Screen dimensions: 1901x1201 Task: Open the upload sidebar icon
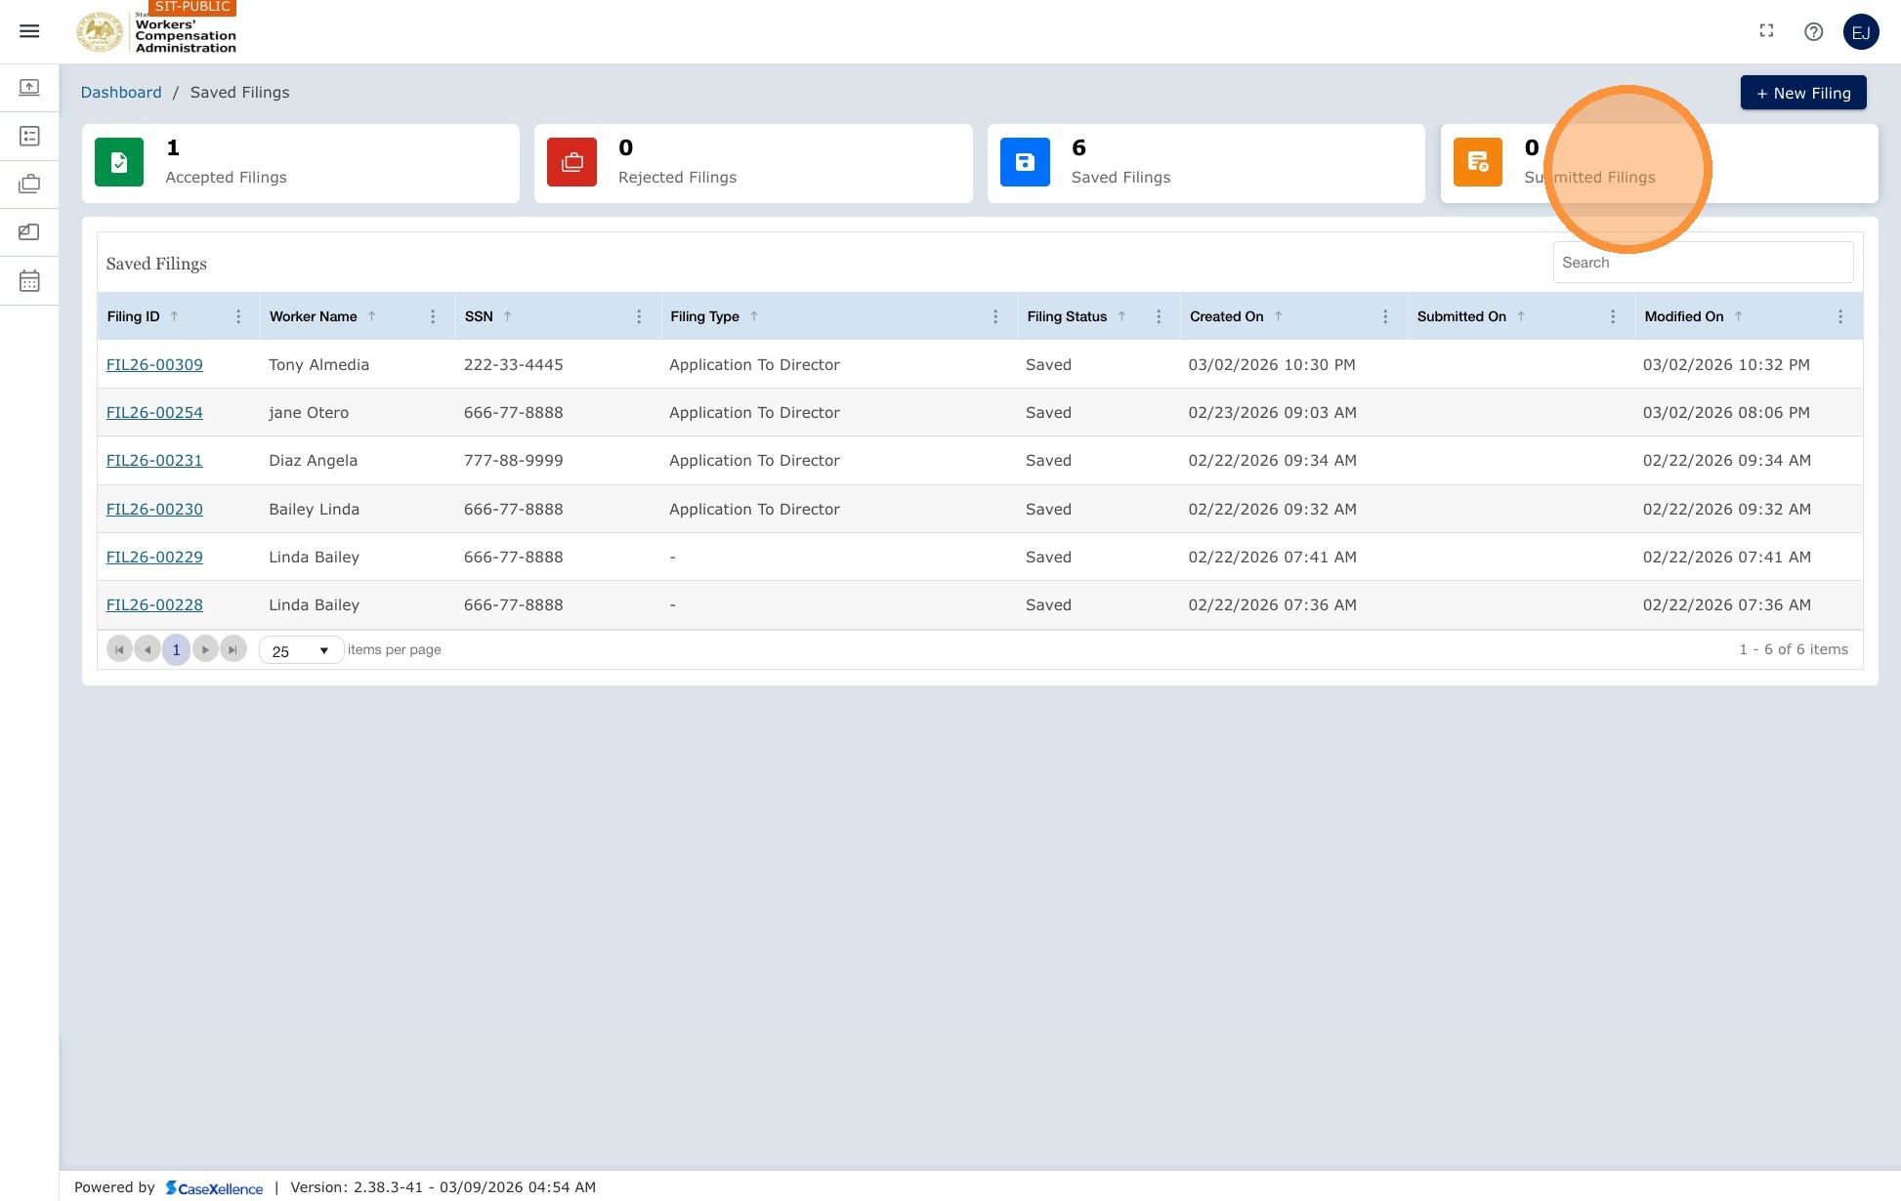(x=29, y=88)
